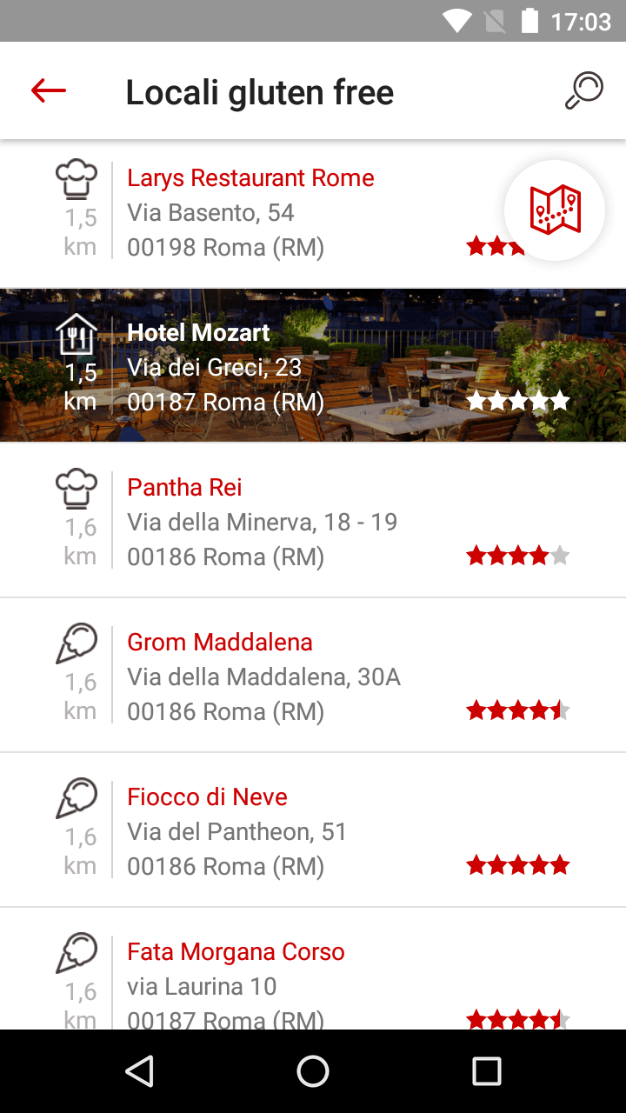The height and width of the screenshot is (1113, 626).
Task: Tap chef hat icon beside Pantha Rei
Action: tap(77, 488)
